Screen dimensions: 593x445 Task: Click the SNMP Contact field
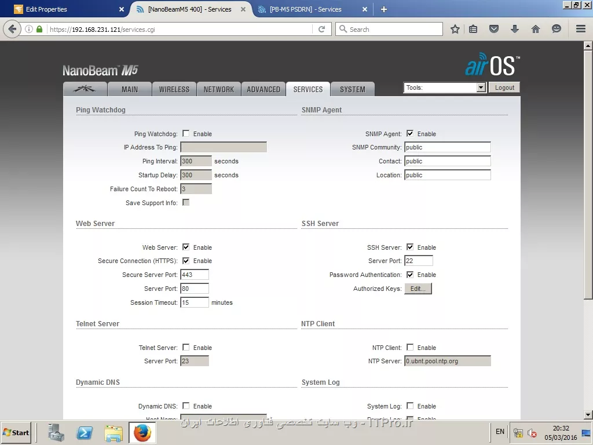coord(448,161)
